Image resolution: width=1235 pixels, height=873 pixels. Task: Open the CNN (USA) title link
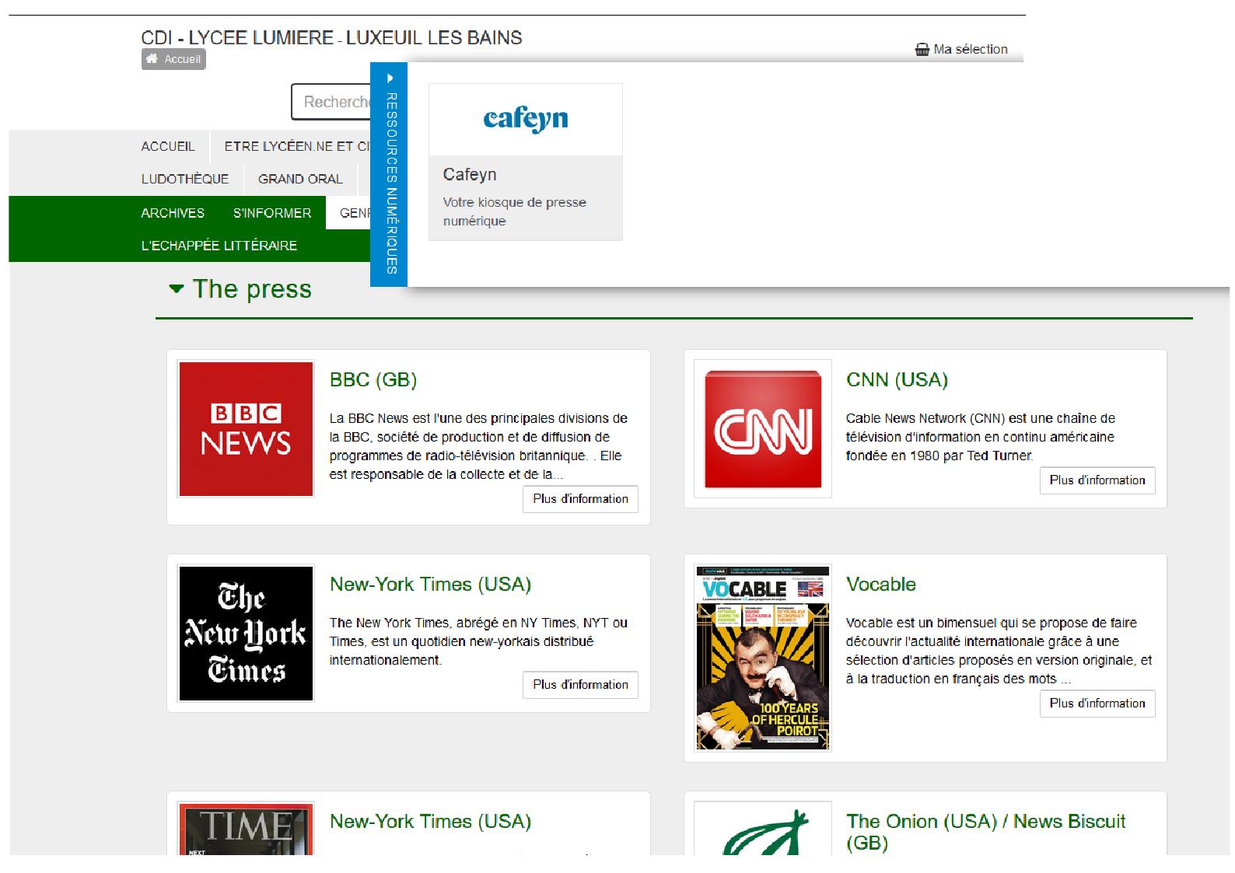coord(897,379)
